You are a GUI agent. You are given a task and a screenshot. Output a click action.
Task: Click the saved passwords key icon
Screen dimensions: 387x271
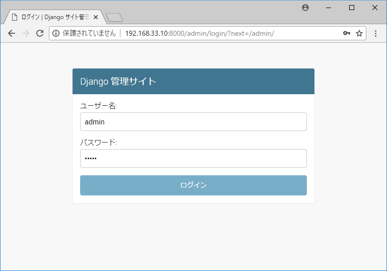[x=346, y=33]
